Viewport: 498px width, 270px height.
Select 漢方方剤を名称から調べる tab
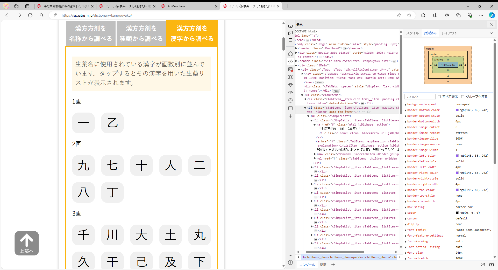(90, 34)
